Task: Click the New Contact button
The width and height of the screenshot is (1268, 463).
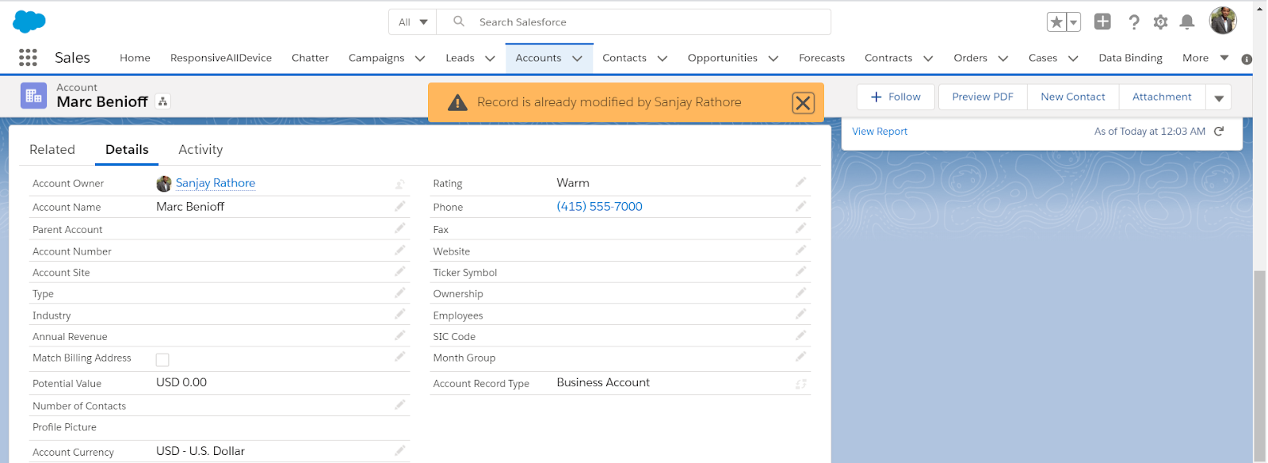Action: coord(1073,97)
